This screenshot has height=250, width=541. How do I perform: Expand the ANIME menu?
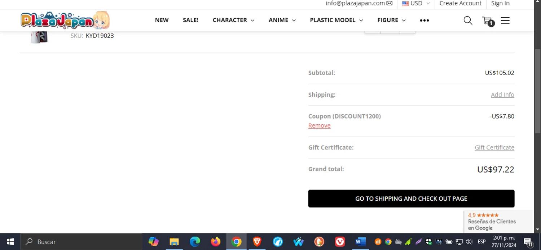point(282,20)
